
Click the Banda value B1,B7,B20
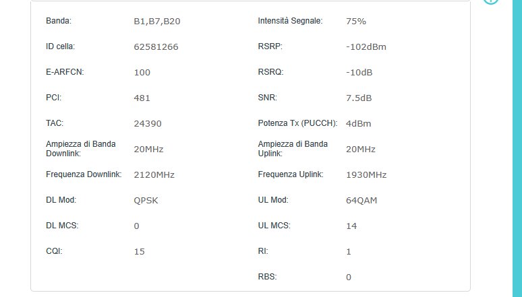[x=156, y=21]
